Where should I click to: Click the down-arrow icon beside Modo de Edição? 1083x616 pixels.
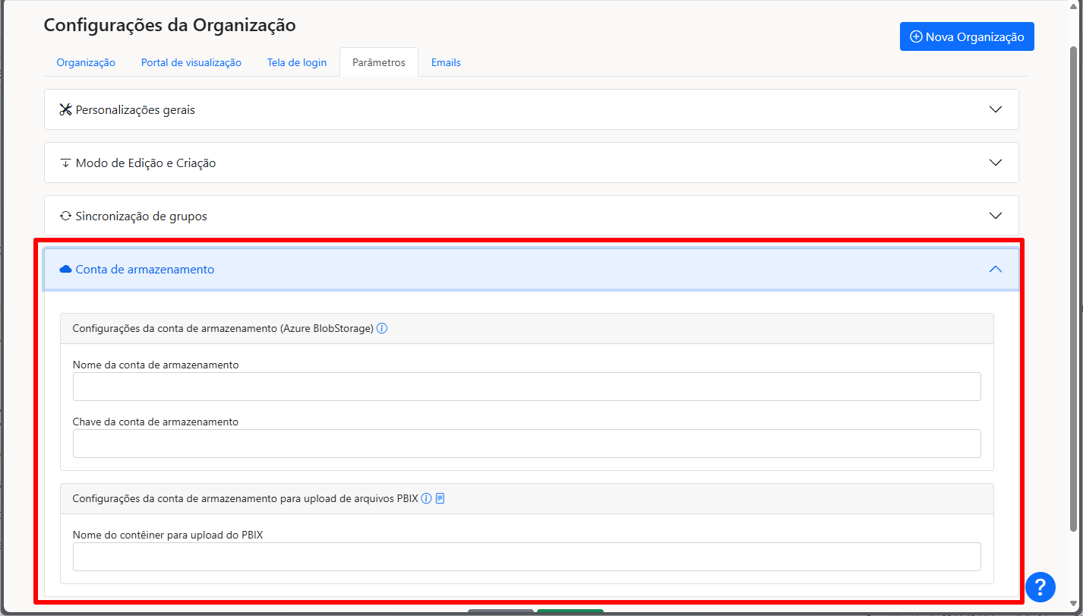(65, 163)
